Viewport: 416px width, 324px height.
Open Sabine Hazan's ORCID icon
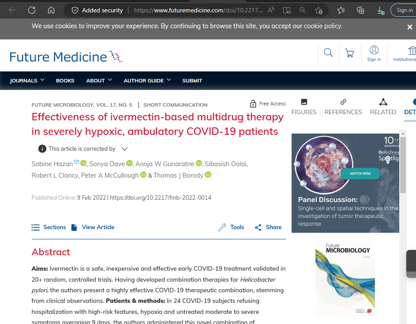click(83, 163)
